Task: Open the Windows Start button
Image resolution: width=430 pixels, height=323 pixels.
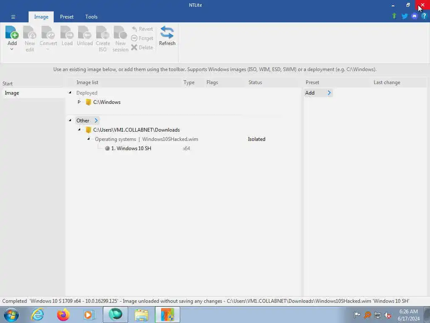Action: click(11, 315)
